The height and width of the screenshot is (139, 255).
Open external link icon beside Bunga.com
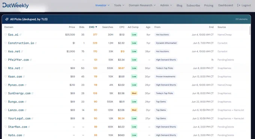coord(25,102)
